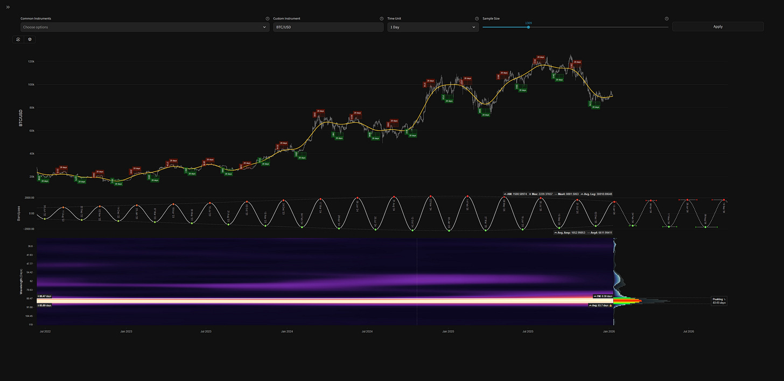
Task: Click the FM: 0.38 days label
Action: tap(603, 296)
